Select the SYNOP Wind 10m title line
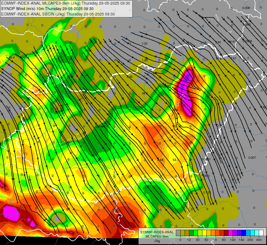The image size is (267, 245). point(47,9)
